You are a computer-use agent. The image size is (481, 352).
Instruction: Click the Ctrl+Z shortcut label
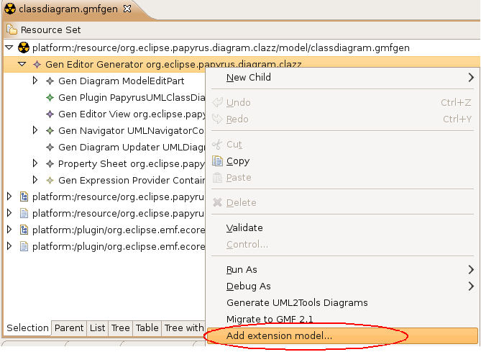[x=456, y=103]
